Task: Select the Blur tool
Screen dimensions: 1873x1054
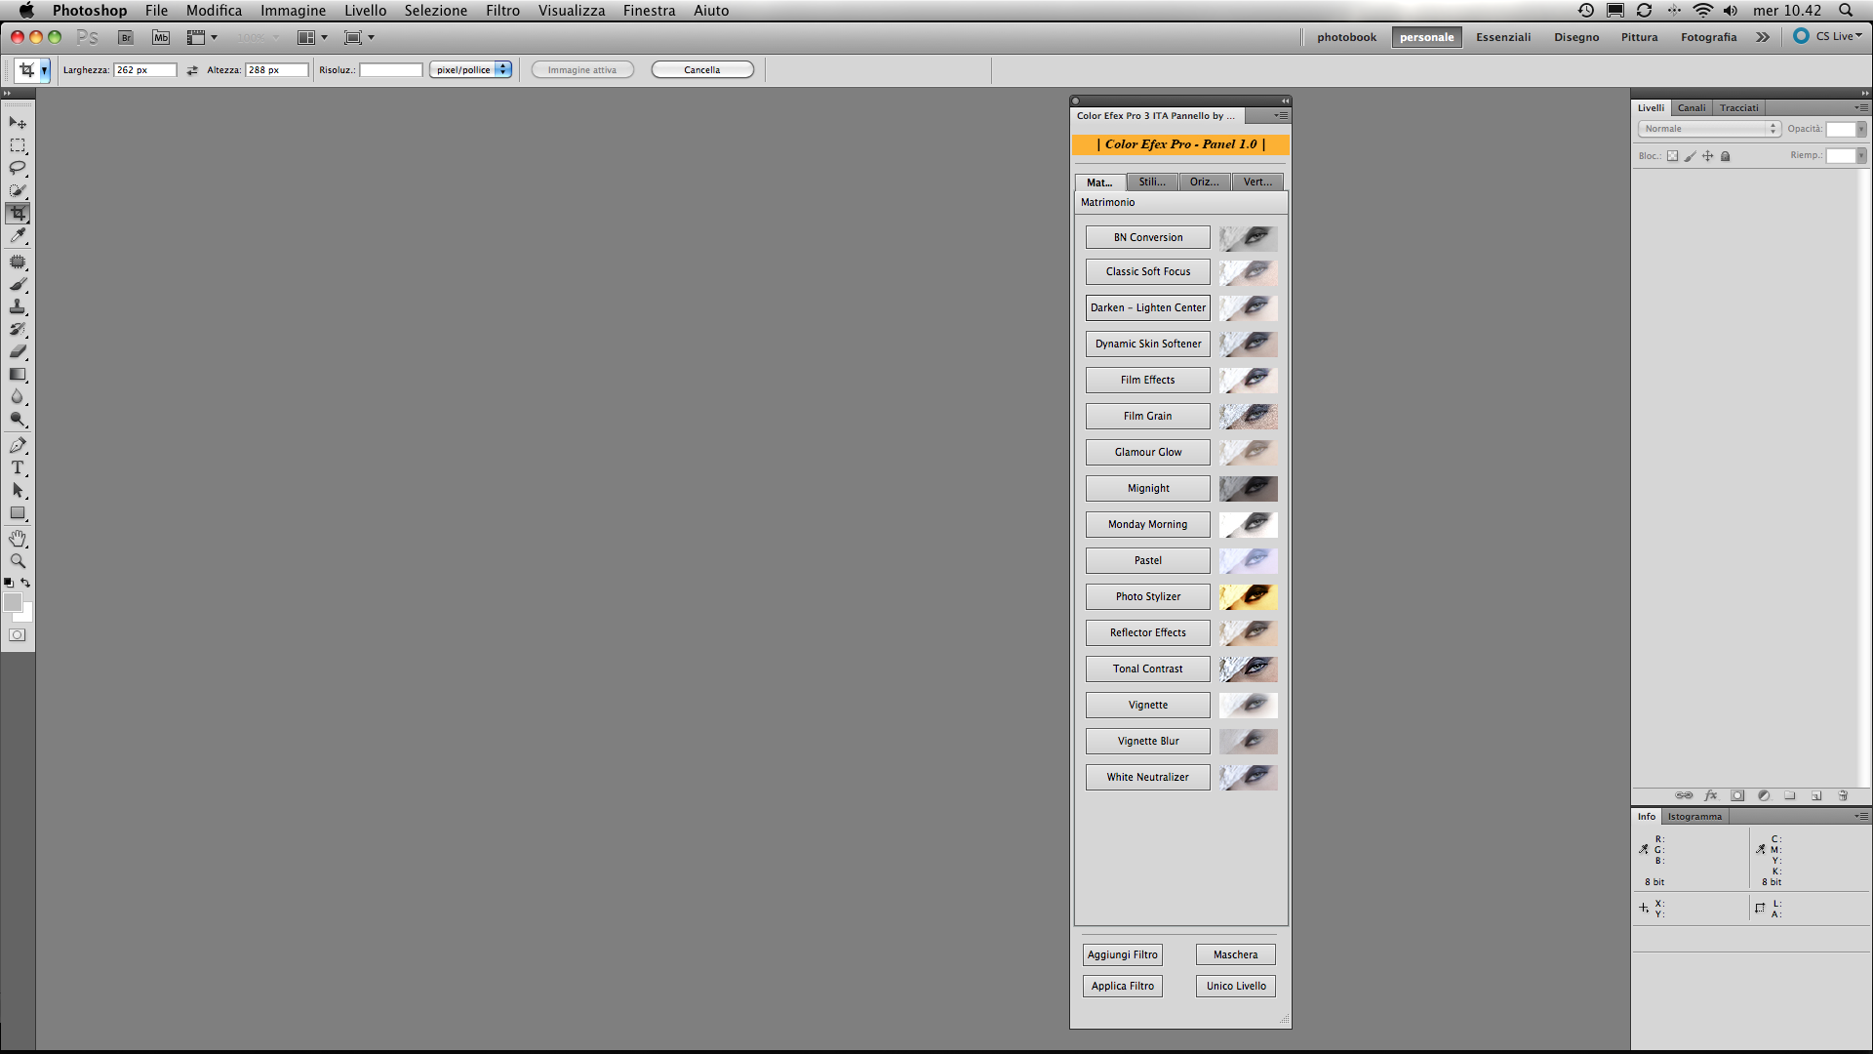Action: click(x=18, y=397)
